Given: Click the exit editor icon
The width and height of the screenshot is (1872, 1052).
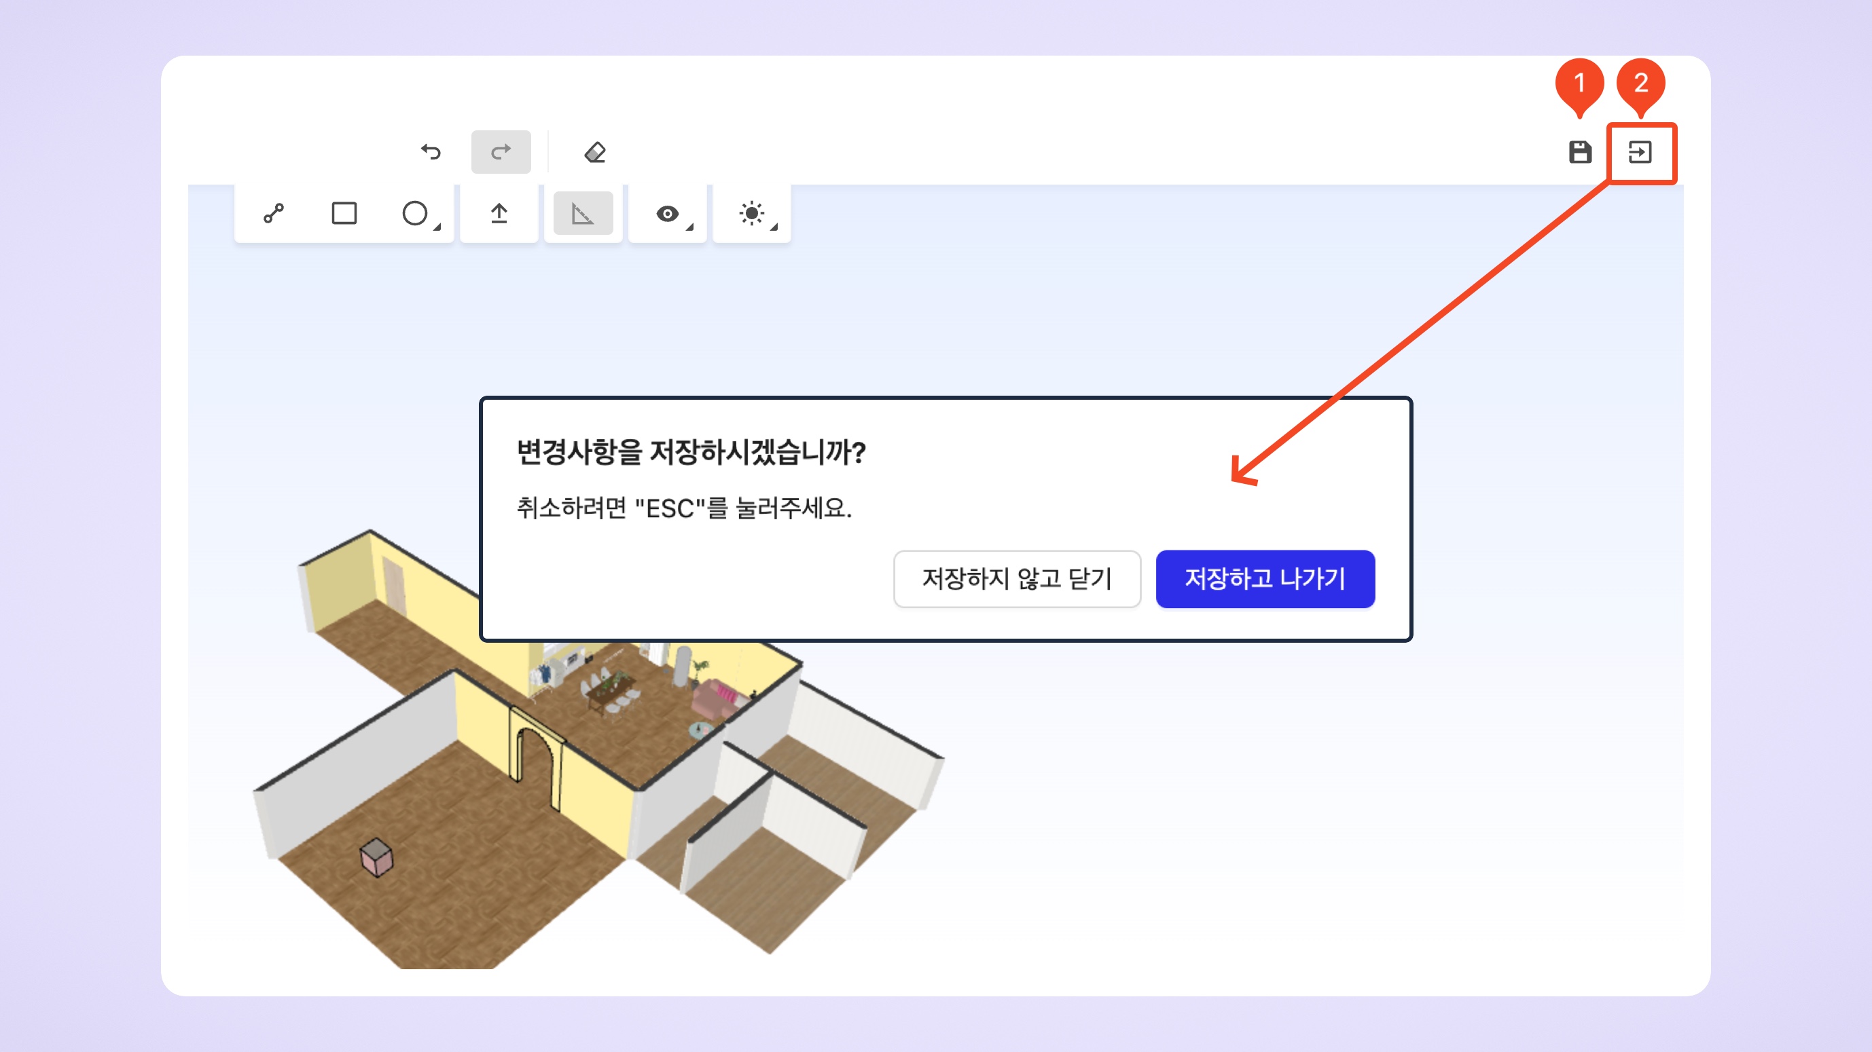Looking at the screenshot, I should click(x=1640, y=153).
